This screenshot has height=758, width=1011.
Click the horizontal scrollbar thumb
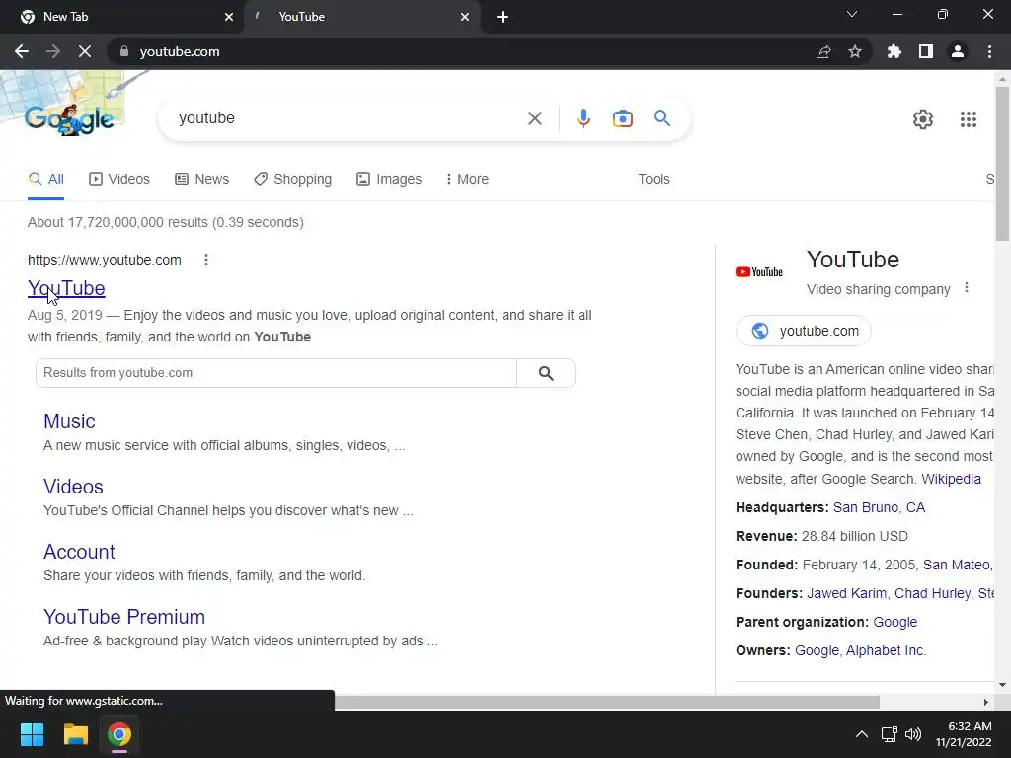pyautogui.click(x=607, y=702)
